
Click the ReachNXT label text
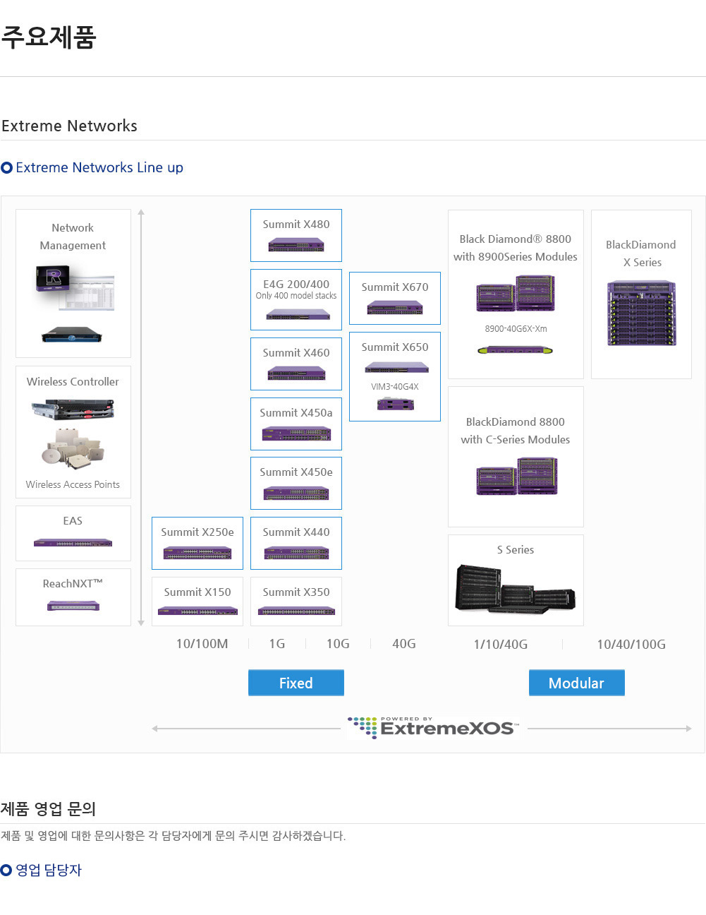(73, 583)
